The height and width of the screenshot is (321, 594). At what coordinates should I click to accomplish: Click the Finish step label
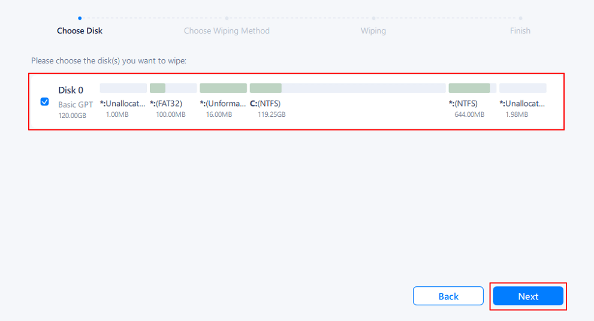pyautogui.click(x=520, y=31)
